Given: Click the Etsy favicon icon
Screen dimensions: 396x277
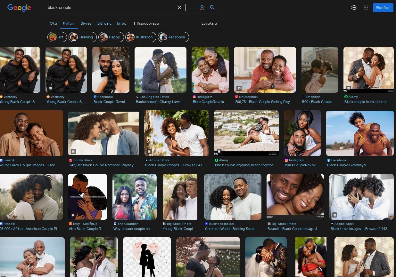Looking at the screenshot, I should coord(70,224).
